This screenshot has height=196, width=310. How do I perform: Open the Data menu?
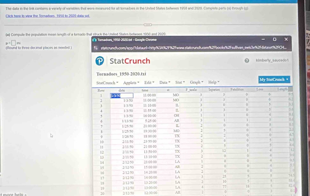tap(165, 82)
